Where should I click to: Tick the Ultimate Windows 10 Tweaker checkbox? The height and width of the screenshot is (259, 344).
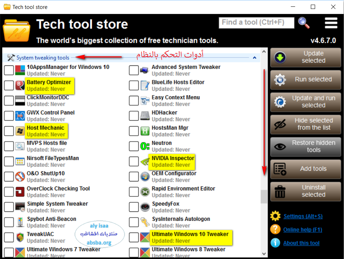pyautogui.click(x=133, y=237)
